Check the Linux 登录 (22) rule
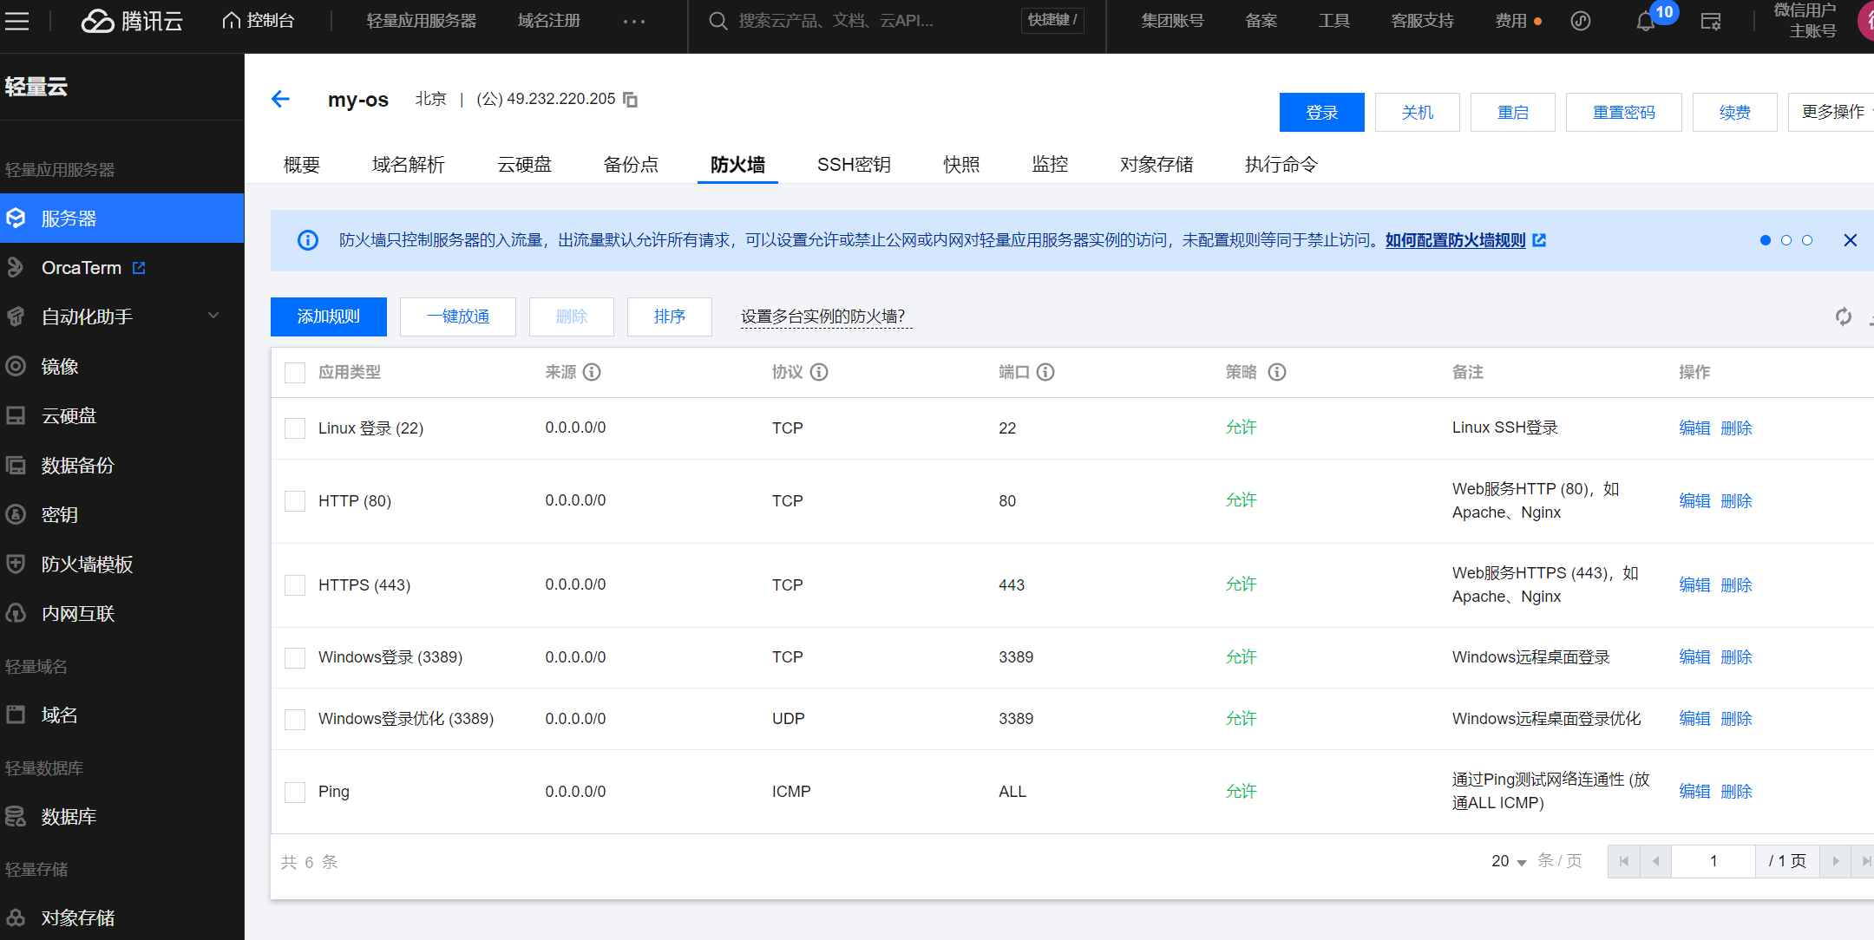This screenshot has width=1874, height=940. 295,428
